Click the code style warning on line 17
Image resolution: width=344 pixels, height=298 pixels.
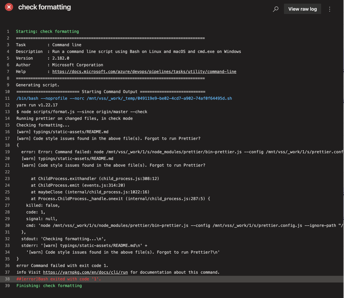[108, 138]
